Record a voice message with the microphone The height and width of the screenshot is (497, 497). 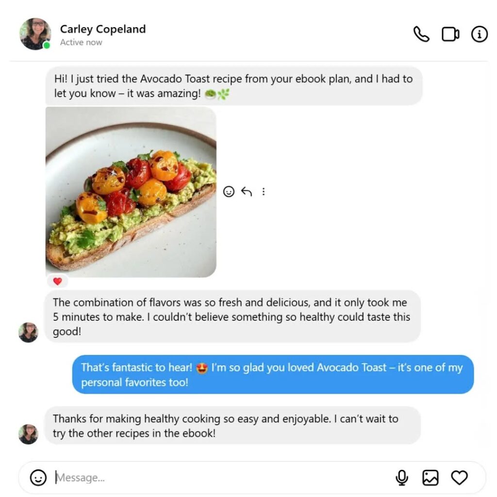point(402,478)
